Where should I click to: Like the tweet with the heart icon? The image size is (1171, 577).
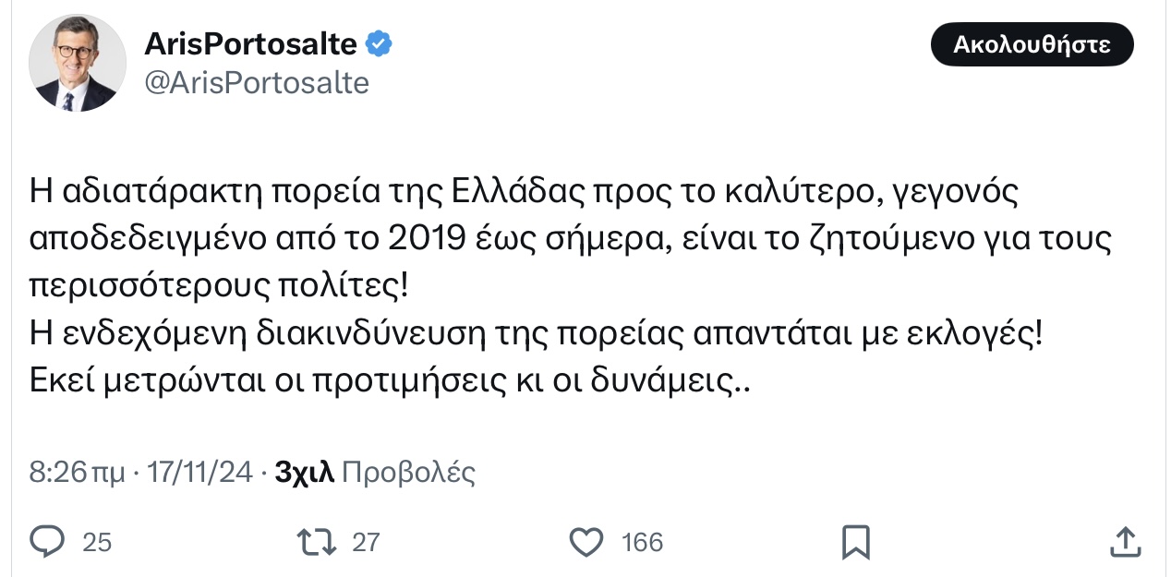pyautogui.click(x=586, y=541)
